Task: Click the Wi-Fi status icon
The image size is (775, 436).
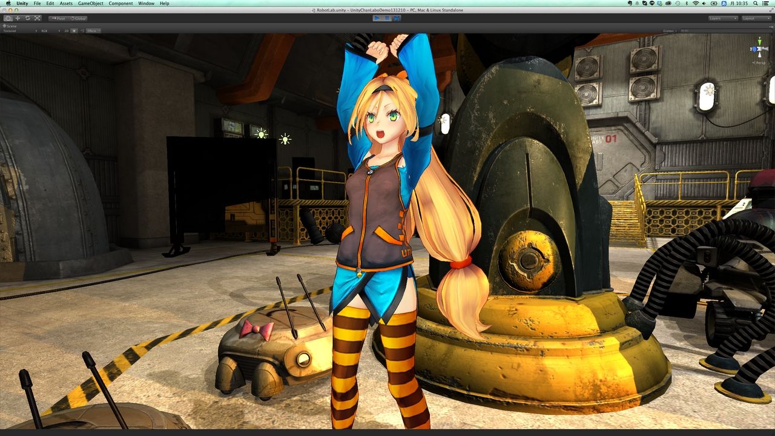Action: click(x=696, y=4)
